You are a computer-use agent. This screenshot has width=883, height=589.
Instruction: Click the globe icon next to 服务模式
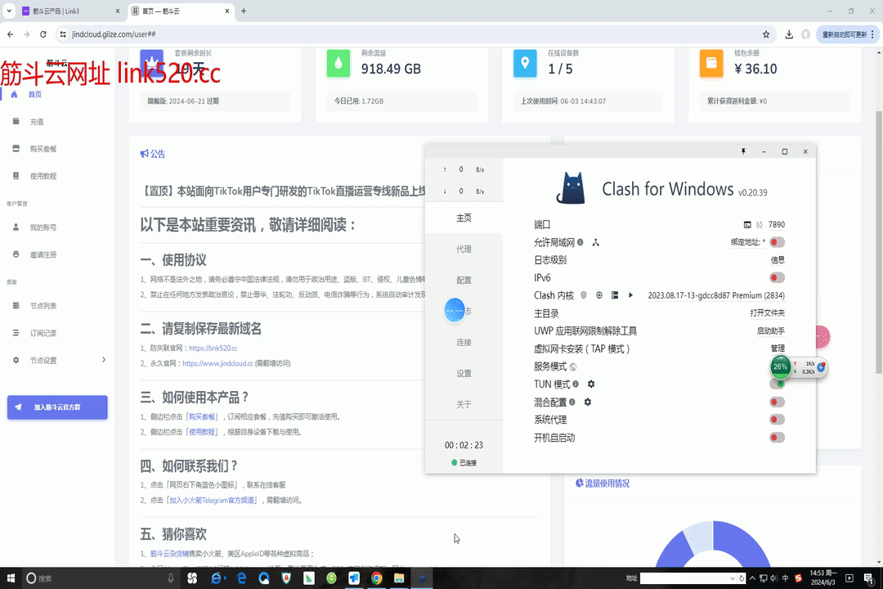pos(573,366)
